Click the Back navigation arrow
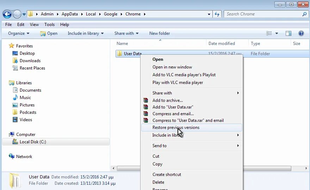This screenshot has height=190, width=310. point(7,14)
